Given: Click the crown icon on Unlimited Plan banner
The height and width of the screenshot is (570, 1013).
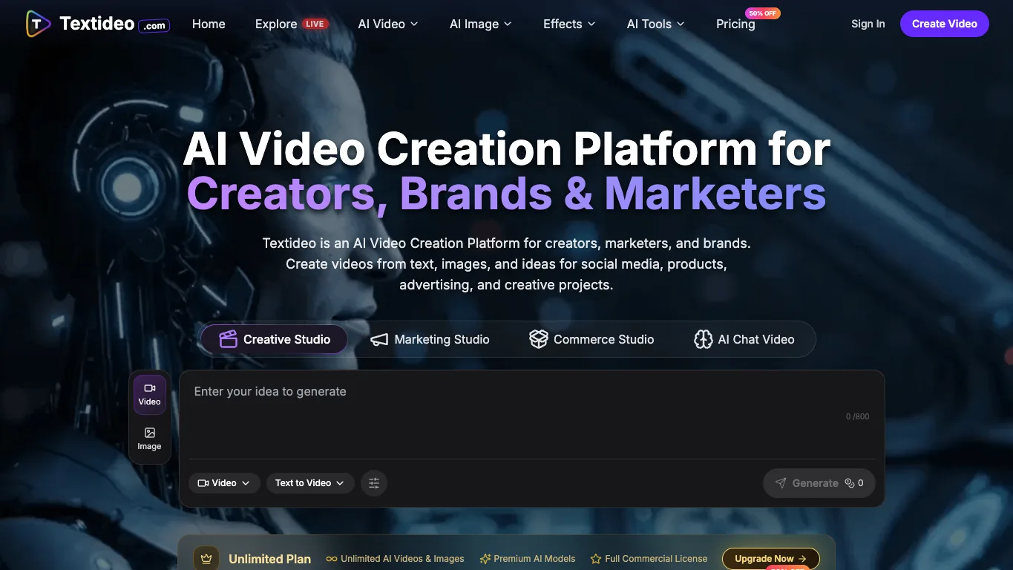Looking at the screenshot, I should click(206, 559).
